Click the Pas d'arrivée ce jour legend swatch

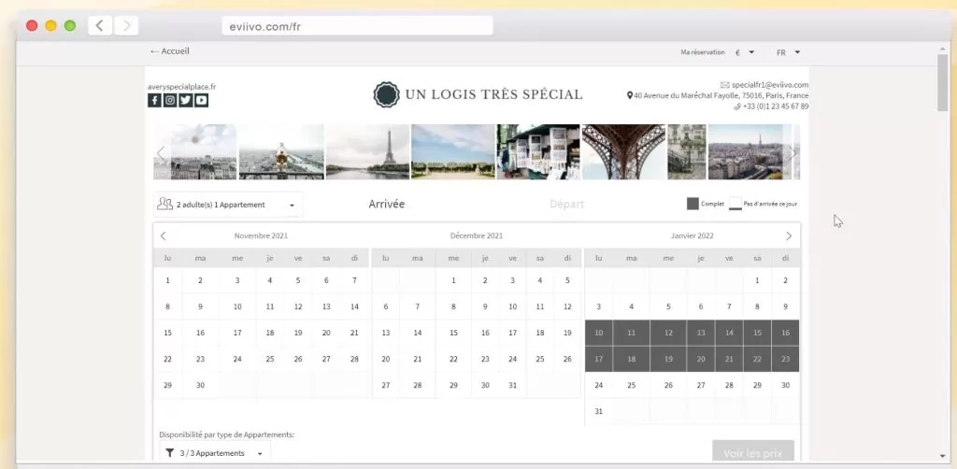click(736, 204)
